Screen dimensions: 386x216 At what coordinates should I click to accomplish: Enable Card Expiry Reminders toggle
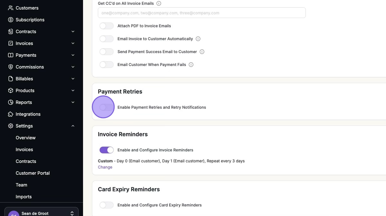pyautogui.click(x=106, y=205)
